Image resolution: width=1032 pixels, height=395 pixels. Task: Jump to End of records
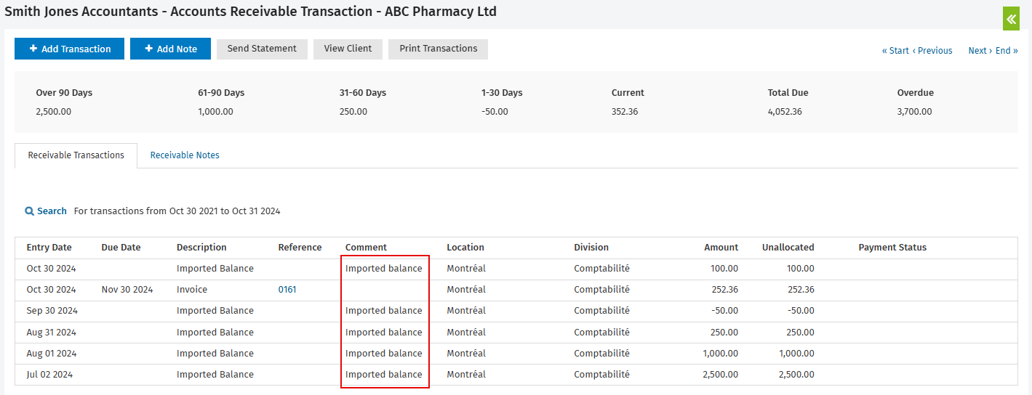pyautogui.click(x=1007, y=51)
